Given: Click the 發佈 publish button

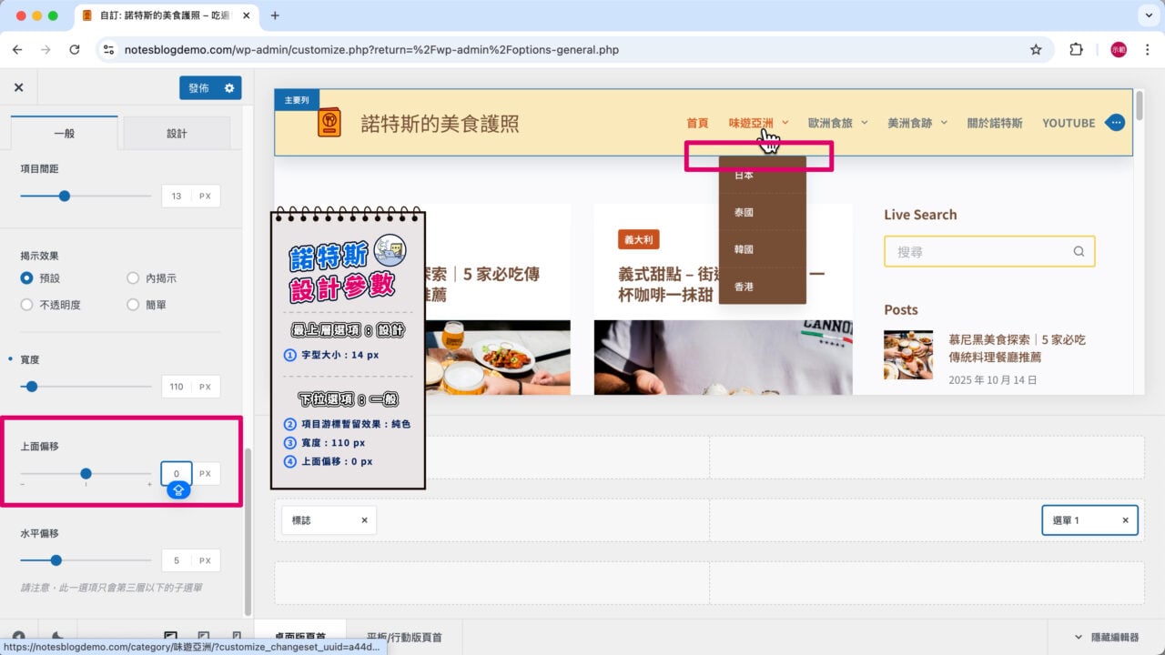Looking at the screenshot, I should tap(198, 88).
